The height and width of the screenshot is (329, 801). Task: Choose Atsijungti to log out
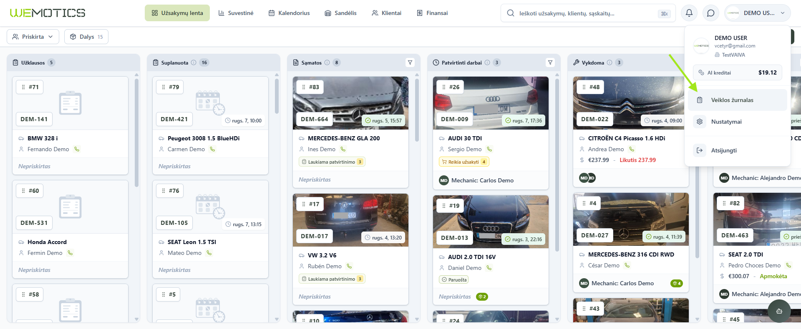738,150
